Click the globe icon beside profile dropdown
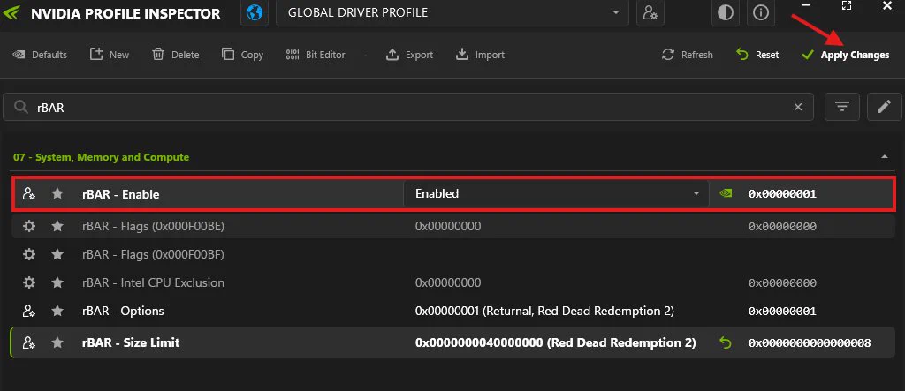Screen dimensions: 905x391 click(x=255, y=12)
